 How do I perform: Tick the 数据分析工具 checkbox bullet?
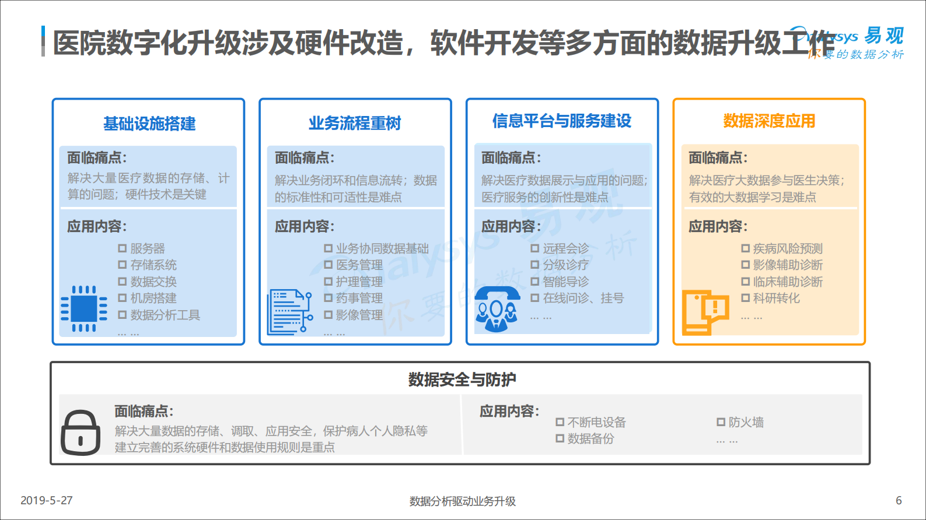[x=123, y=315]
